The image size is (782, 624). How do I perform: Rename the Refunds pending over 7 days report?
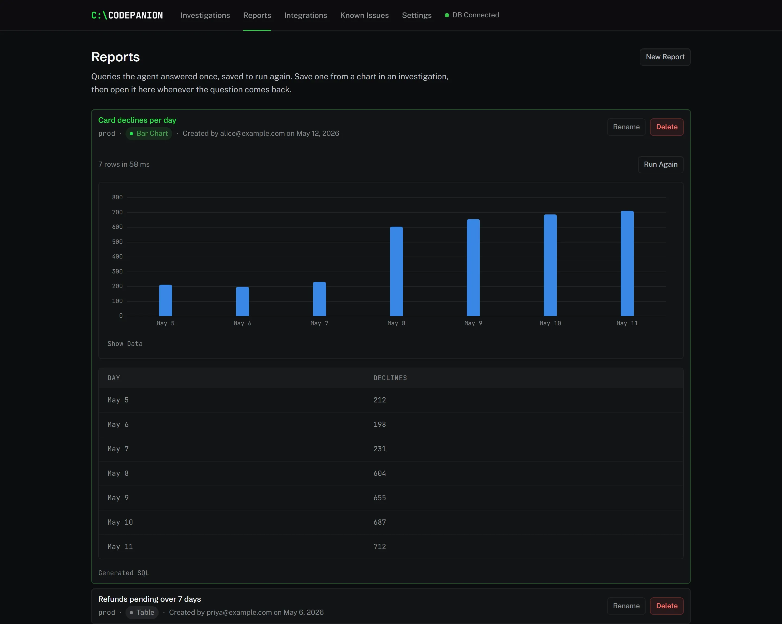tap(626, 606)
